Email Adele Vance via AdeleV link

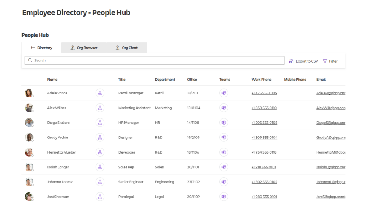[331, 93]
